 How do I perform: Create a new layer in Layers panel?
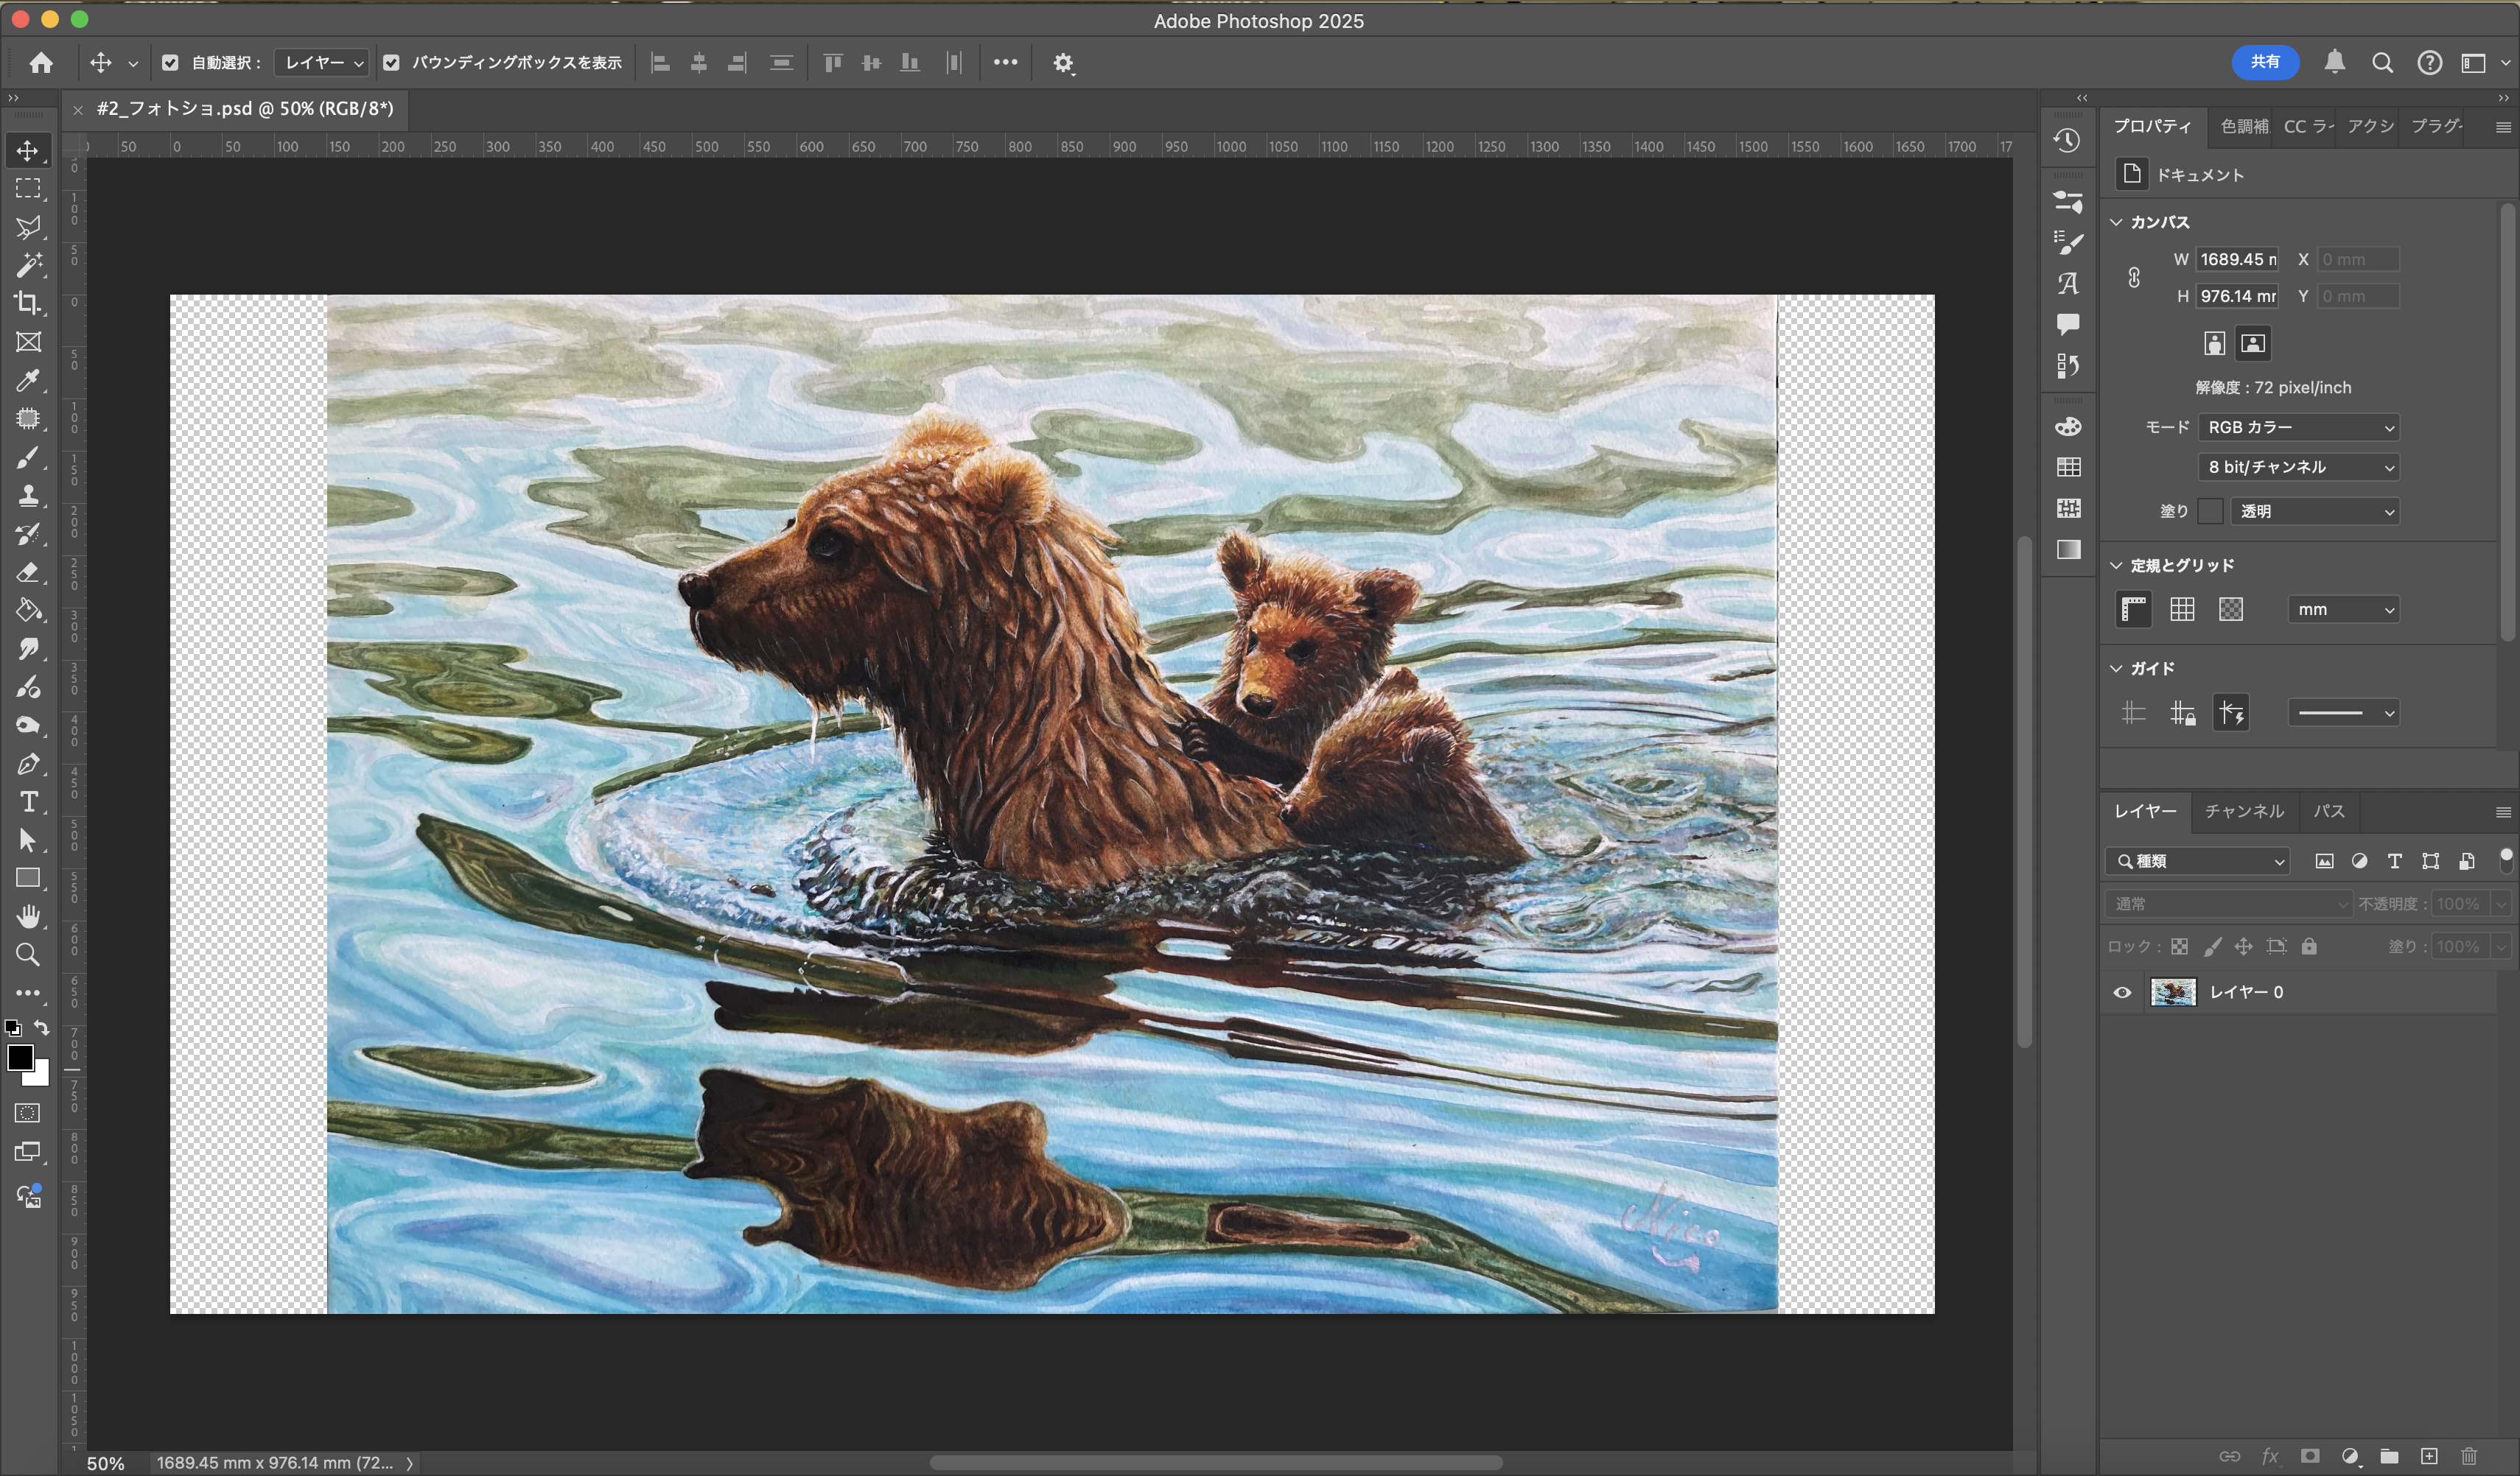click(x=2428, y=1456)
